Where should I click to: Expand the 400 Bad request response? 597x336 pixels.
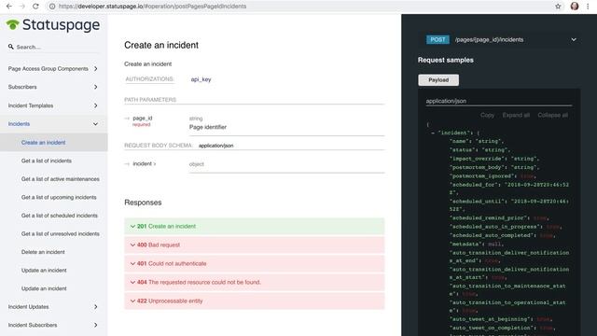pos(255,245)
